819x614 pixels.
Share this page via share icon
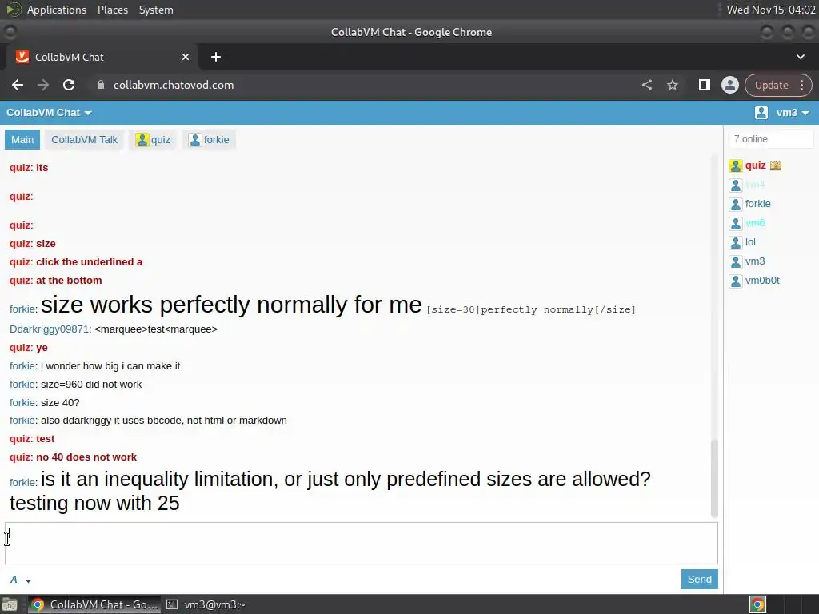tap(647, 85)
